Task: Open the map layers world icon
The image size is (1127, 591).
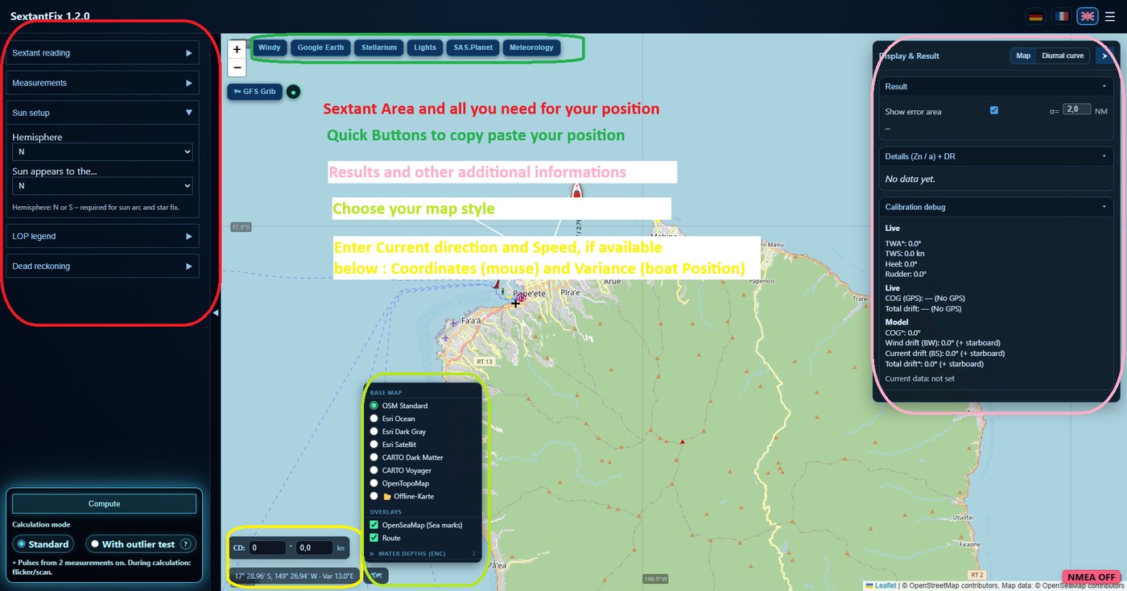Action: coord(377,575)
